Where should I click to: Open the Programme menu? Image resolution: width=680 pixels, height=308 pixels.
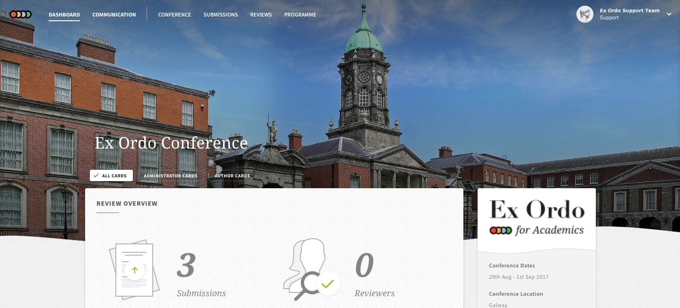[300, 15]
